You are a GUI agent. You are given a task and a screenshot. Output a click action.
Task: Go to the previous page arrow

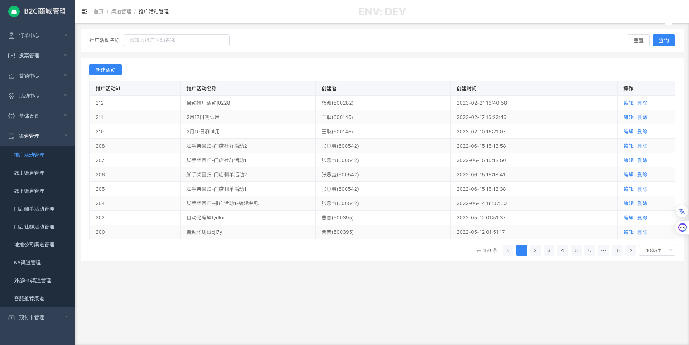tap(508, 250)
